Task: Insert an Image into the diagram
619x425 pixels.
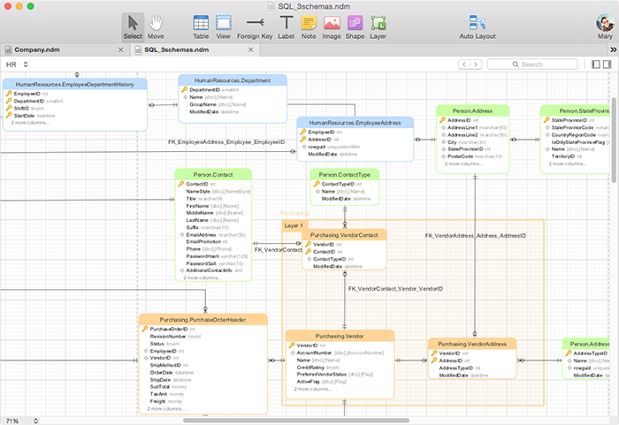Action: click(332, 27)
